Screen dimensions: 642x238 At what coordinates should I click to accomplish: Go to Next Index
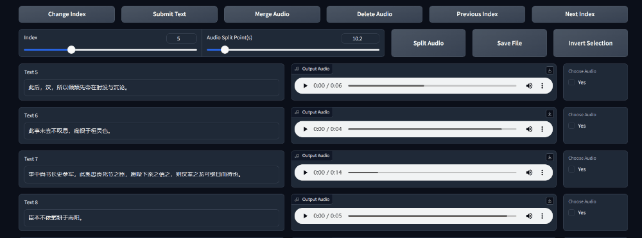click(580, 14)
